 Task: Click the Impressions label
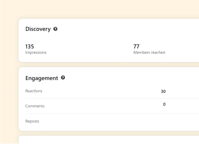[x=36, y=53]
